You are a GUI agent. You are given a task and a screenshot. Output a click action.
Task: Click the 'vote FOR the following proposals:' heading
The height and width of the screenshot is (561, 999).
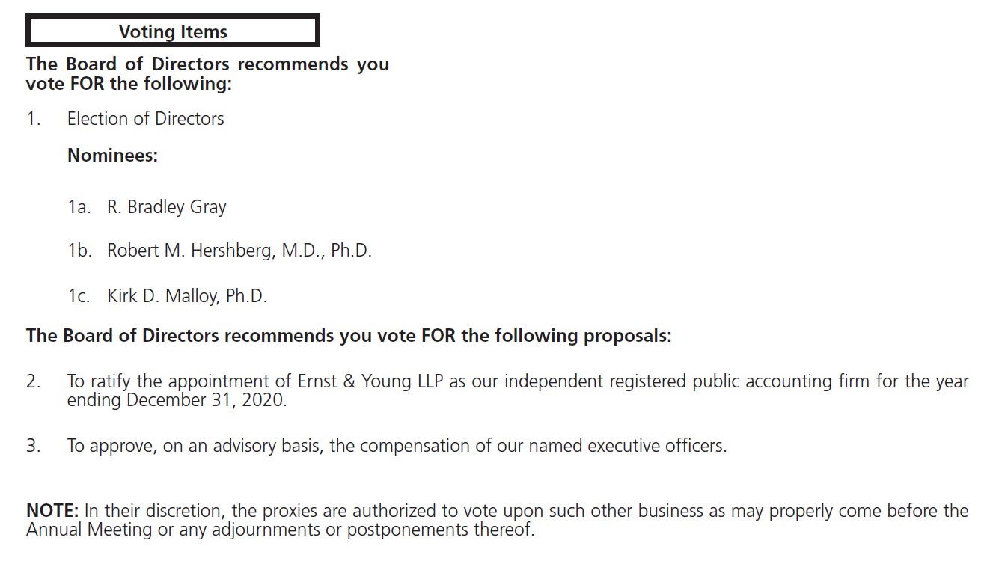click(x=349, y=335)
